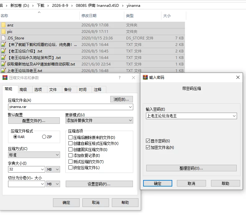Open the 字典大小 MB unit dropdown
This screenshot has width=246, height=216.
pyautogui.click(x=53, y=169)
